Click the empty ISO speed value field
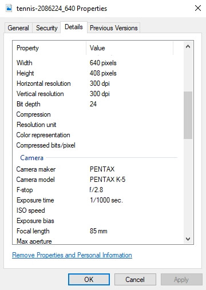206x290 pixels. pyautogui.click(x=133, y=210)
